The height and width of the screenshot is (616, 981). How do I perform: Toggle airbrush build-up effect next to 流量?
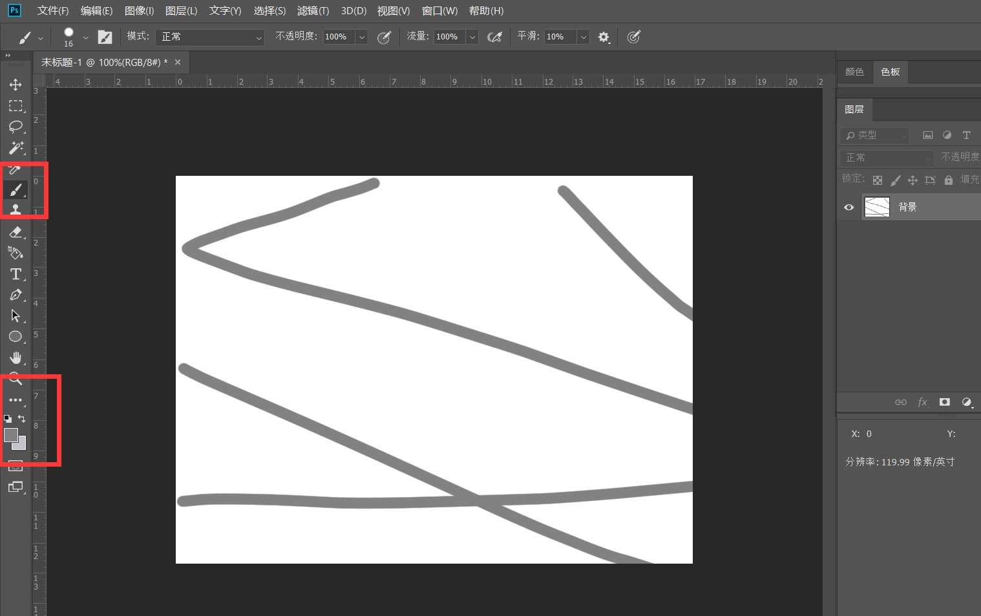tap(494, 37)
